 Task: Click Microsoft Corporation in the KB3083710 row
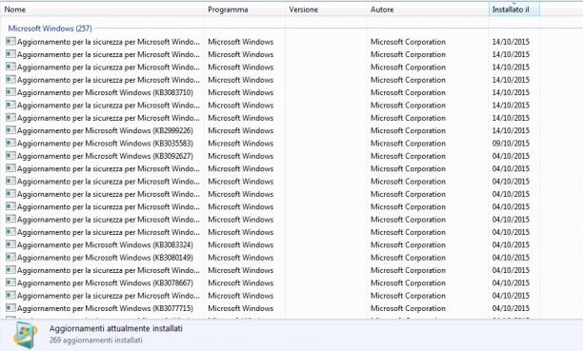[408, 92]
